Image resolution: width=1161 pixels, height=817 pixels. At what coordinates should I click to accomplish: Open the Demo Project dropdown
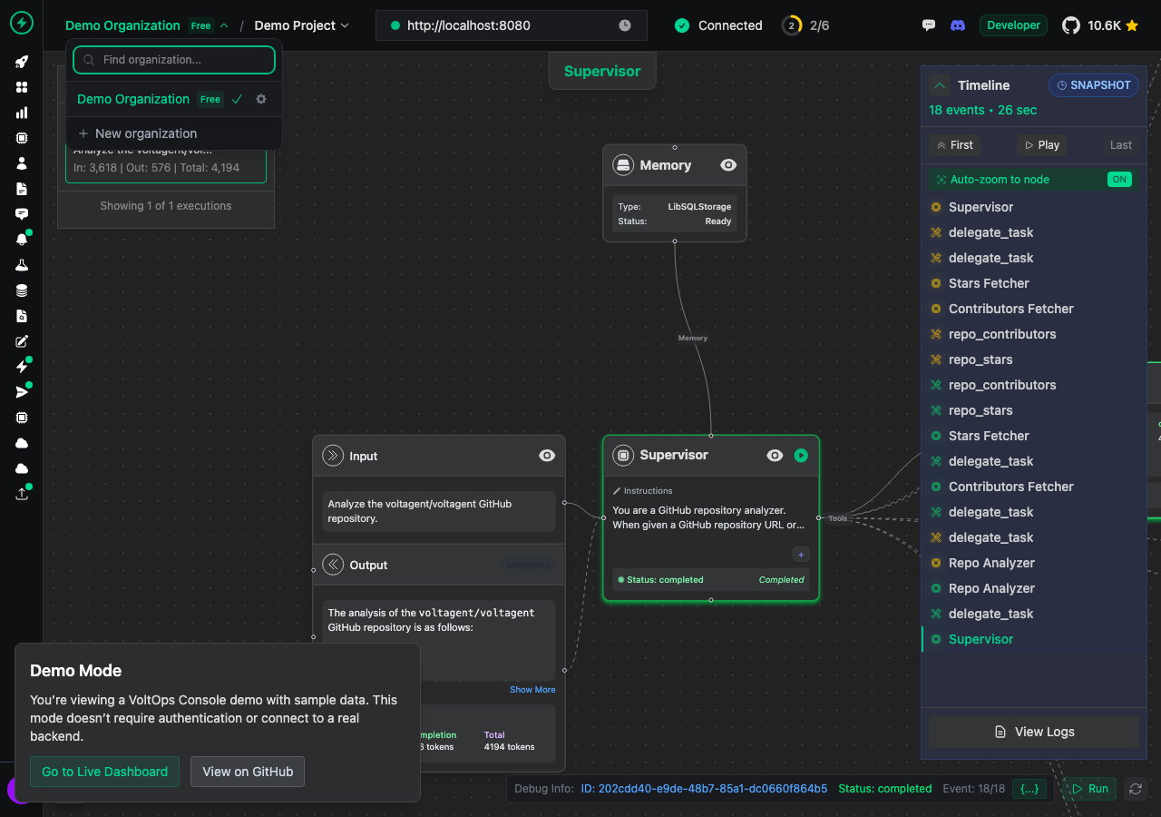302,25
